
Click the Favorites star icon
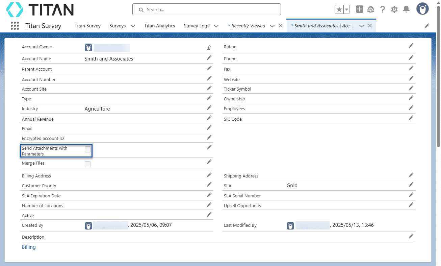pyautogui.click(x=339, y=9)
